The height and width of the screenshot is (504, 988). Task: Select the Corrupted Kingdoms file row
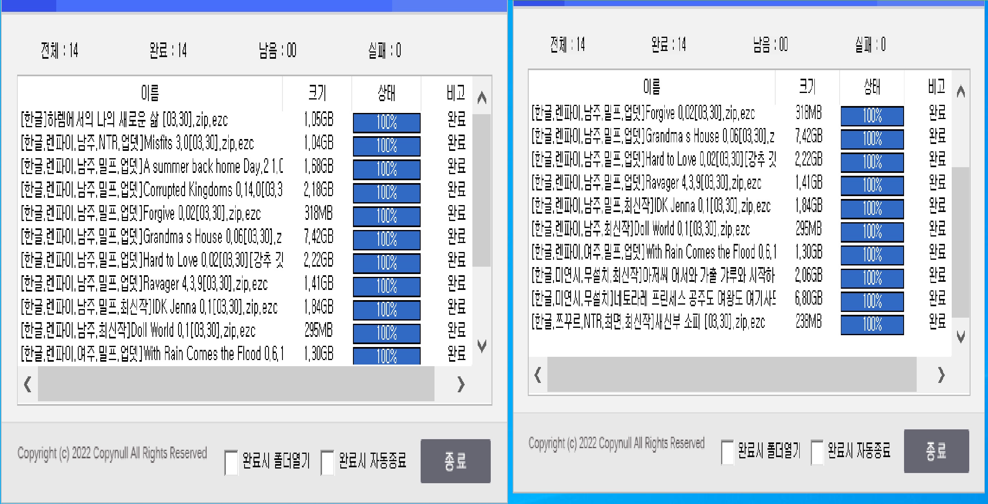pyautogui.click(x=152, y=190)
